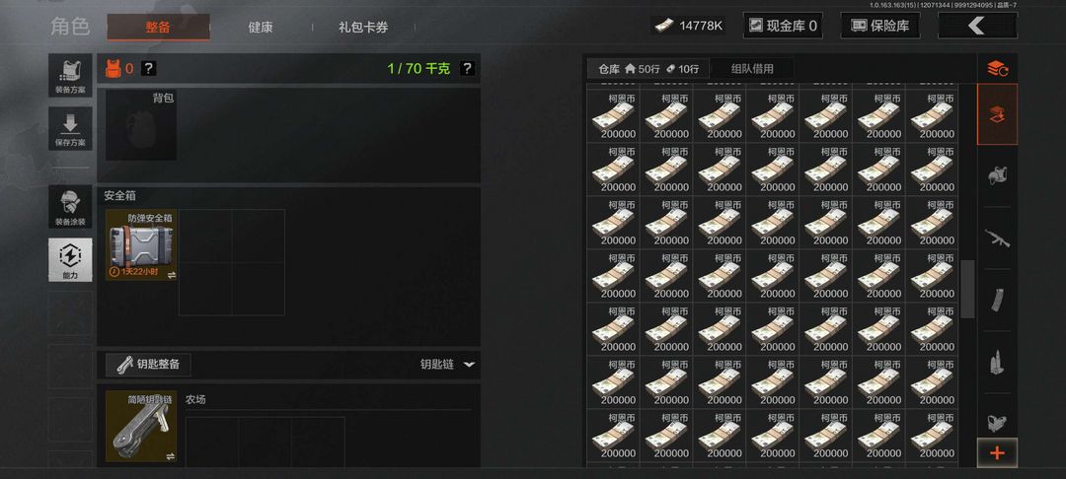Filter warehouse by rifle weapon icon
The height and width of the screenshot is (479, 1066).
[997, 239]
